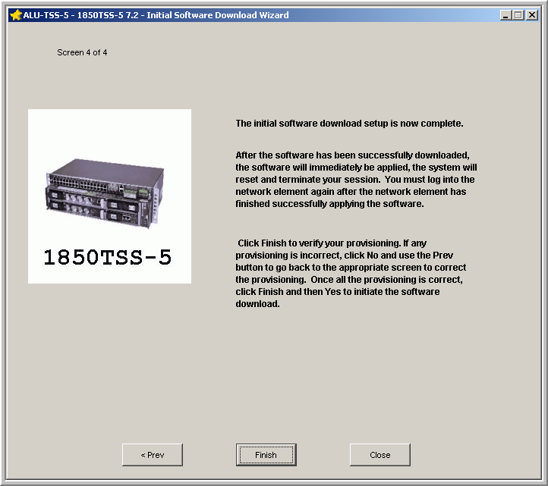Click the line 'button to go back to the appropriate screen'
Image resolution: width=548 pixels, height=486 pixels.
[351, 268]
